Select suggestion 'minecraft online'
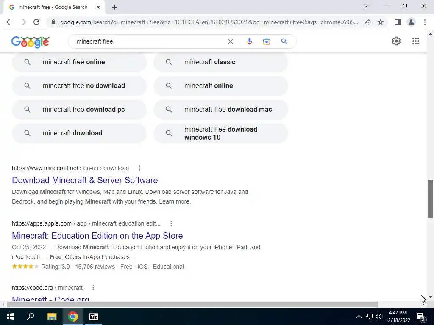Viewport: 434px width, 325px height. click(x=220, y=85)
